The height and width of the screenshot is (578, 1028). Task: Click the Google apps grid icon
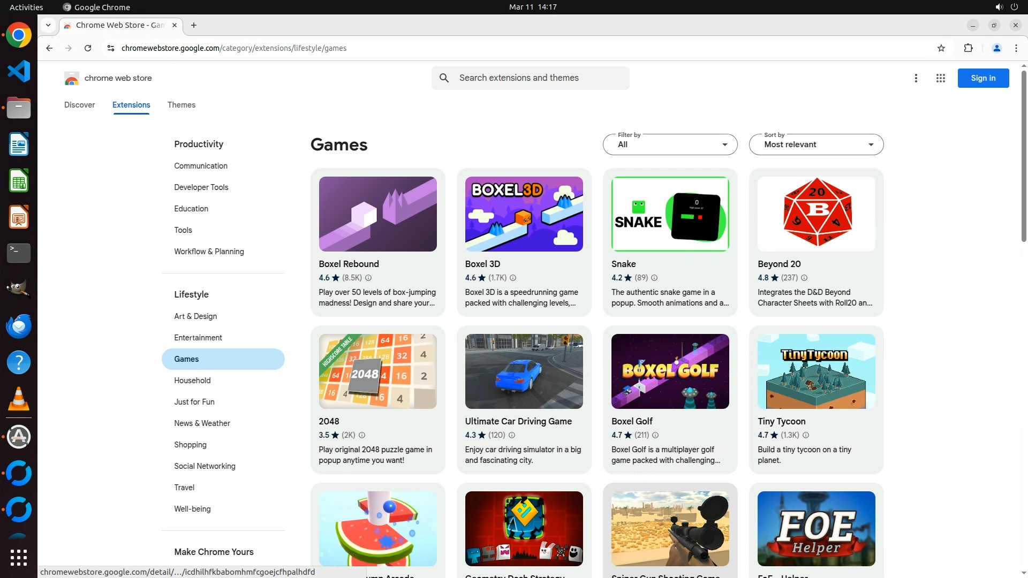coord(940,78)
